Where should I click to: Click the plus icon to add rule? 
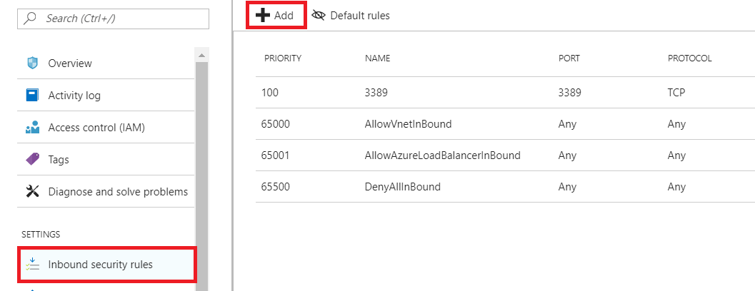click(x=262, y=16)
